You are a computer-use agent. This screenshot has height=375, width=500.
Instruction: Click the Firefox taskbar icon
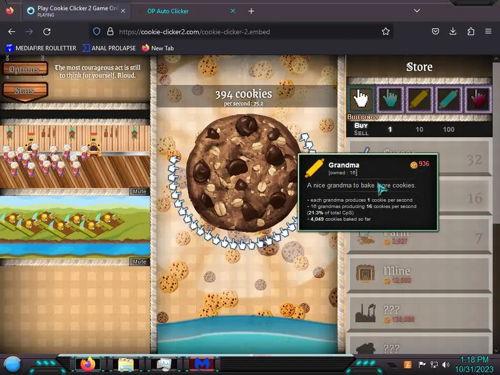[88, 364]
